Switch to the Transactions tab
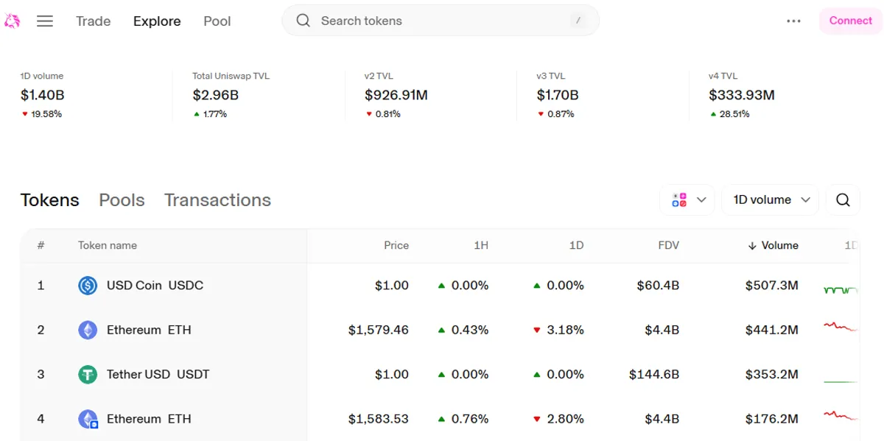 click(x=217, y=200)
